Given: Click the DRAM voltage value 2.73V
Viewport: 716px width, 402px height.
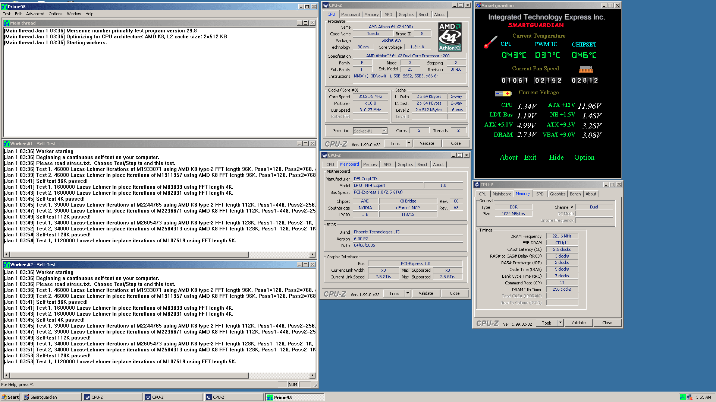Looking at the screenshot, I should pos(527,134).
